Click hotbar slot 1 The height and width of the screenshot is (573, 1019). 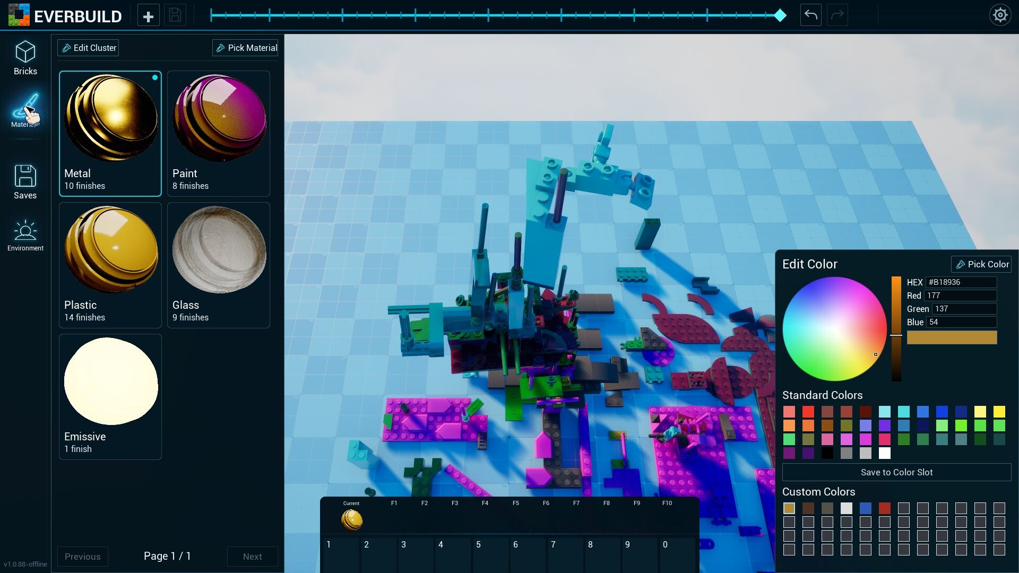[x=342, y=554]
